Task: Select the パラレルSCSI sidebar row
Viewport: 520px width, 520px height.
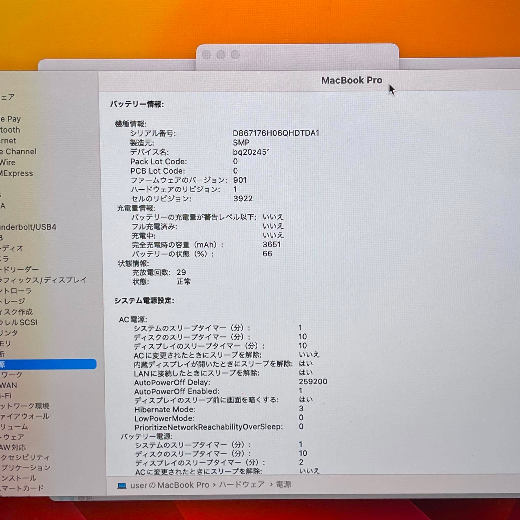Action: [19, 322]
